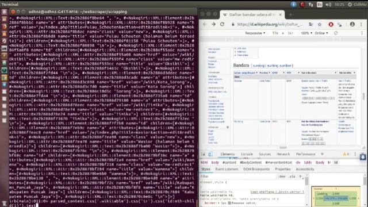Click the page preview horizontal scrollbar
368x207 pixels.
[x=283, y=148]
